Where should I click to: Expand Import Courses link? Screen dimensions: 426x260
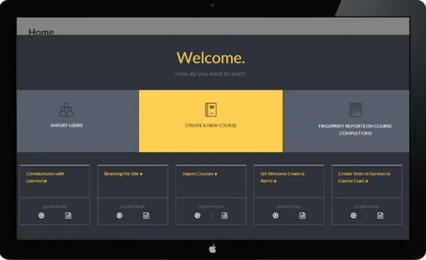[x=200, y=174]
